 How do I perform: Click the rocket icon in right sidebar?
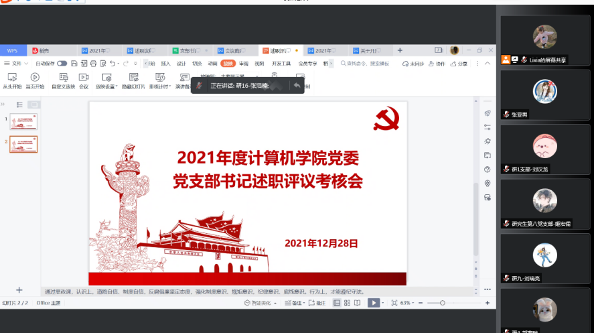pos(488,113)
